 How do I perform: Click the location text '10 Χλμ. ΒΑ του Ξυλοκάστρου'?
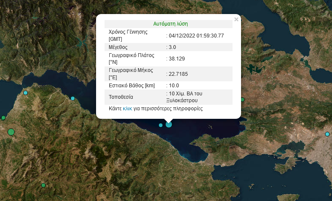184,97
